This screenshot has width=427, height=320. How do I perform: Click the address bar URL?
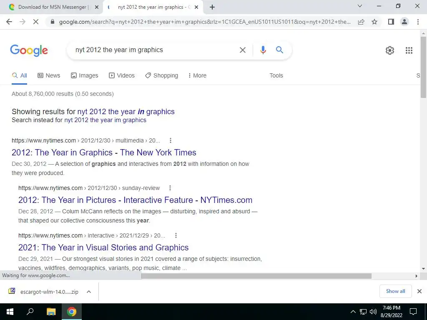(x=205, y=22)
